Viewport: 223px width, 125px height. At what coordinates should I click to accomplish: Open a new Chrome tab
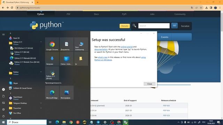click(38, 2)
